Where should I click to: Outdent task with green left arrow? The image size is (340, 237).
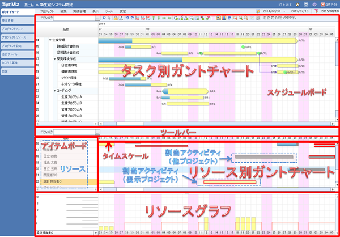169,18
